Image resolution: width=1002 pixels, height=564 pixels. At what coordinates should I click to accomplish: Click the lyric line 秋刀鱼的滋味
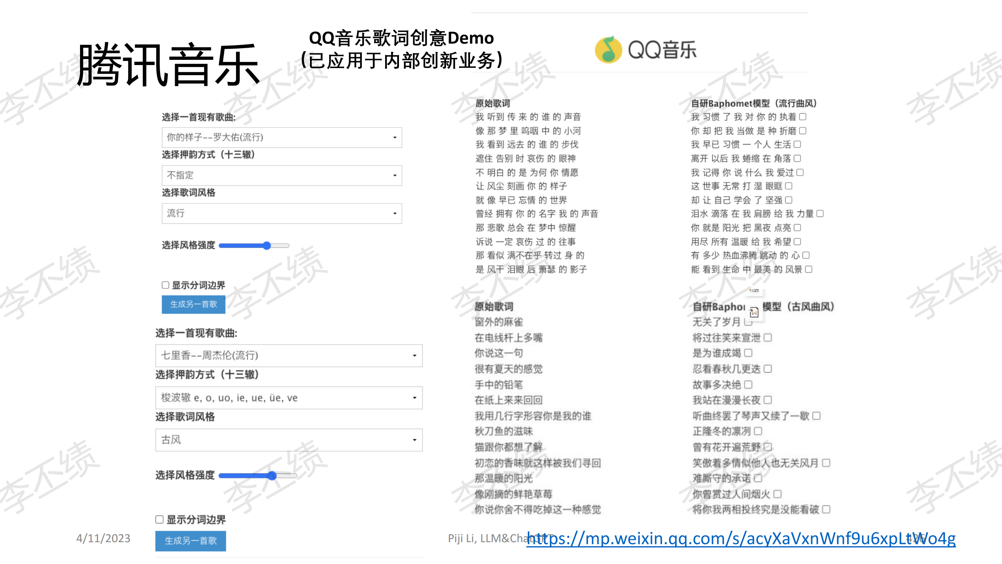504,431
